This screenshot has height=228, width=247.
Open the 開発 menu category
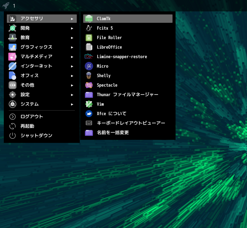tap(42, 28)
